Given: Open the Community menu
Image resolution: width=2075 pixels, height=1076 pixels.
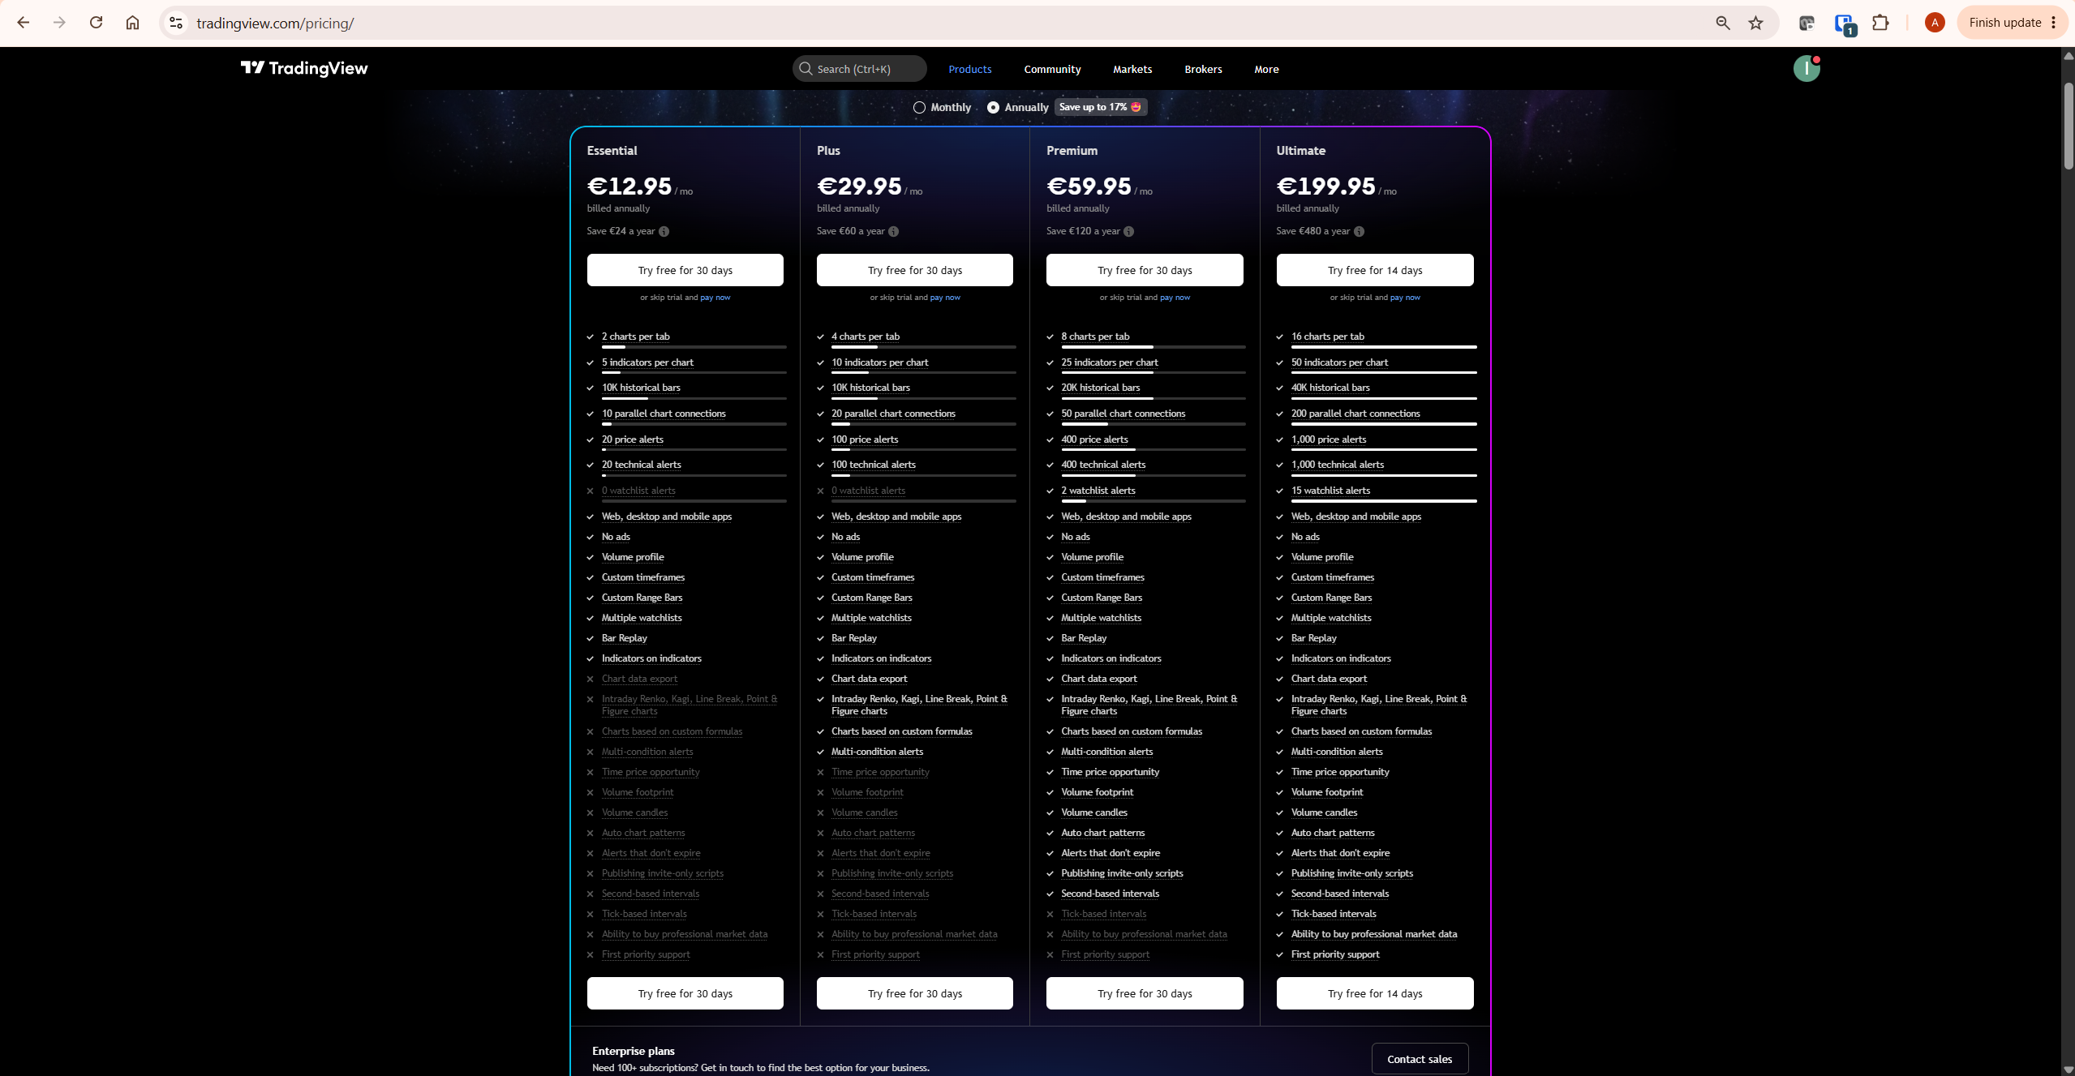Looking at the screenshot, I should (1052, 69).
